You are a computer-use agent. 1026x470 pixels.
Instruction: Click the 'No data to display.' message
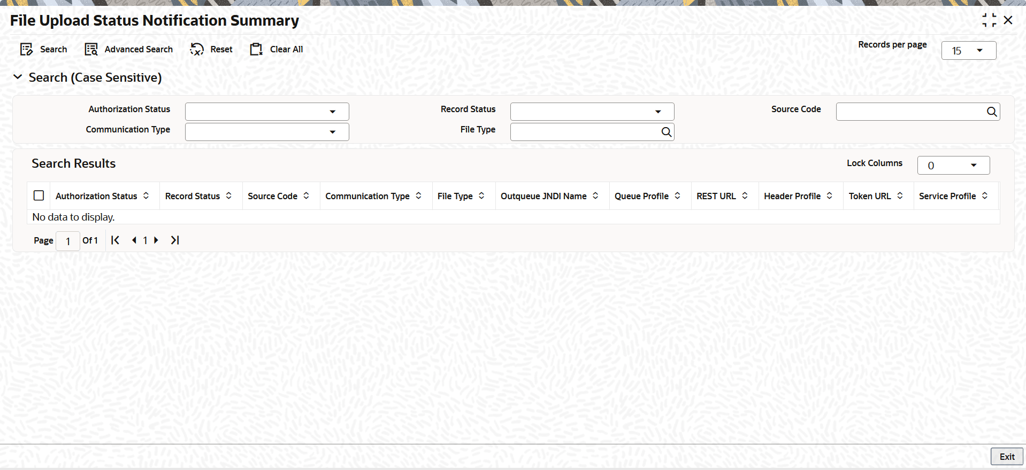click(x=74, y=217)
